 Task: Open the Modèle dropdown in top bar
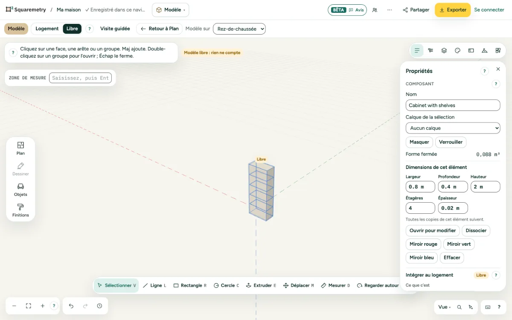pyautogui.click(x=171, y=10)
